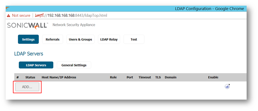Click the SonicWall logo

(x=28, y=25)
